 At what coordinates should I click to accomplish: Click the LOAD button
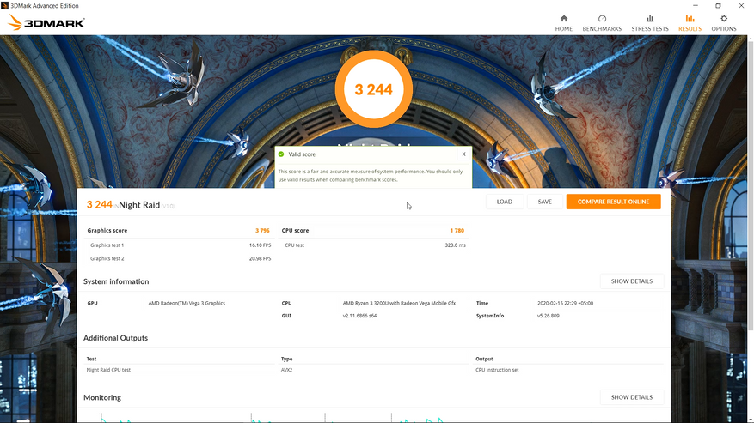[505, 202]
